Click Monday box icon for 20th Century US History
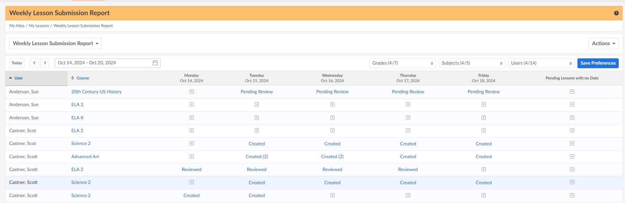Image resolution: width=625 pixels, height=203 pixels. pos(192,92)
